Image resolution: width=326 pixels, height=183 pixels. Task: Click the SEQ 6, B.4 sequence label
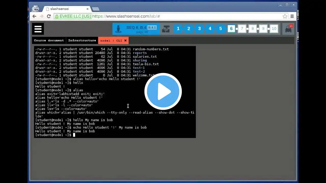(136, 27)
